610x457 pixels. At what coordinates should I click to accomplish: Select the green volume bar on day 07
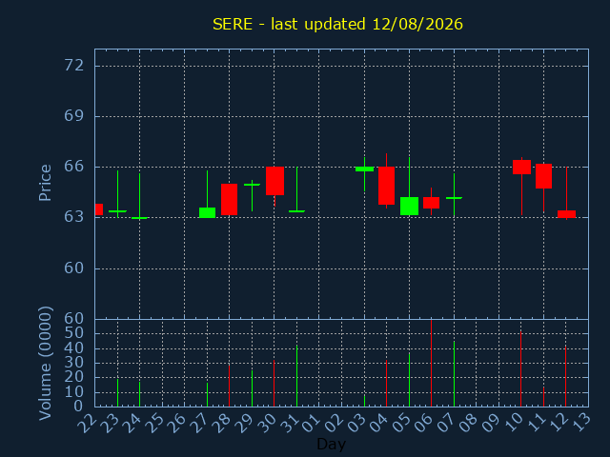(454, 374)
